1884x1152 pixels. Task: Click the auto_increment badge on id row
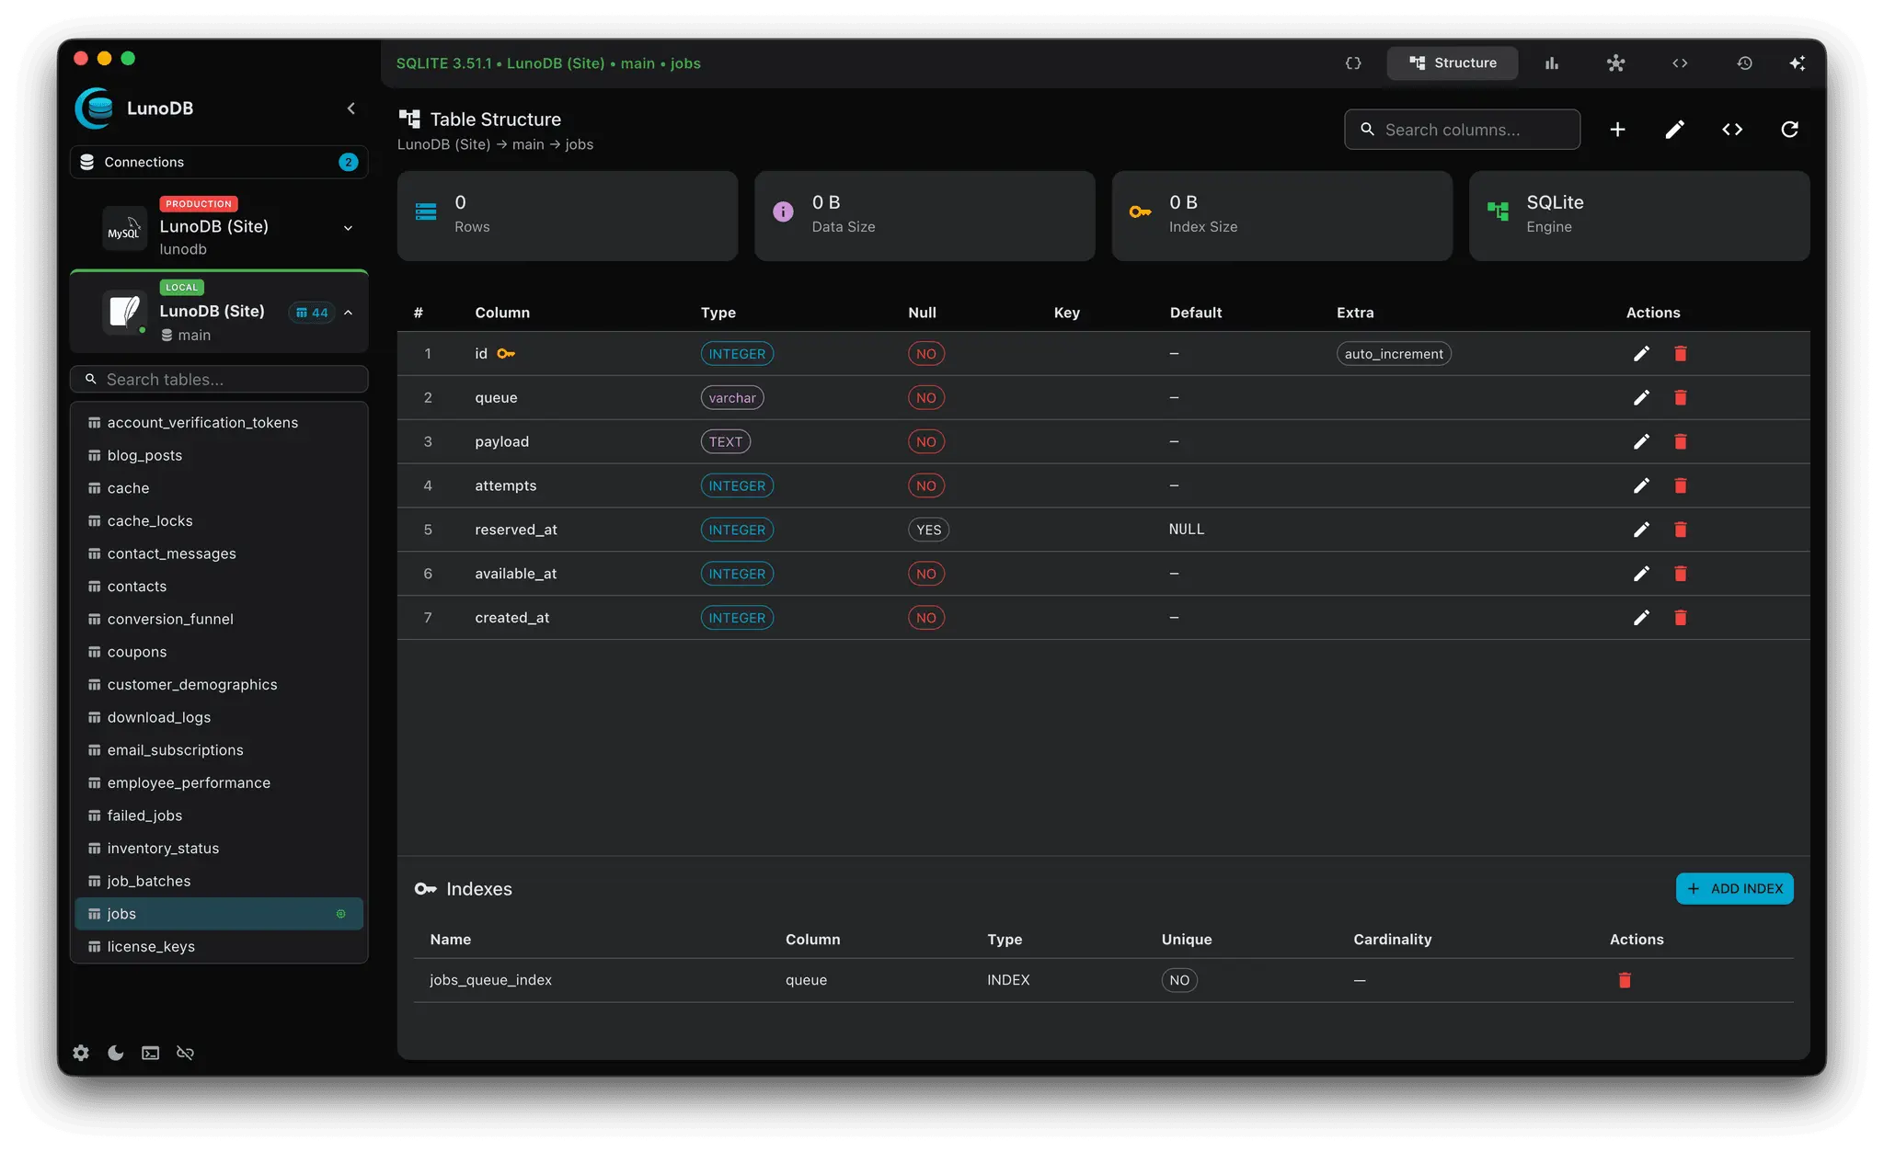point(1394,354)
